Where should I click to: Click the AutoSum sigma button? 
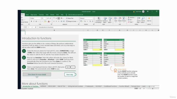(131, 18)
